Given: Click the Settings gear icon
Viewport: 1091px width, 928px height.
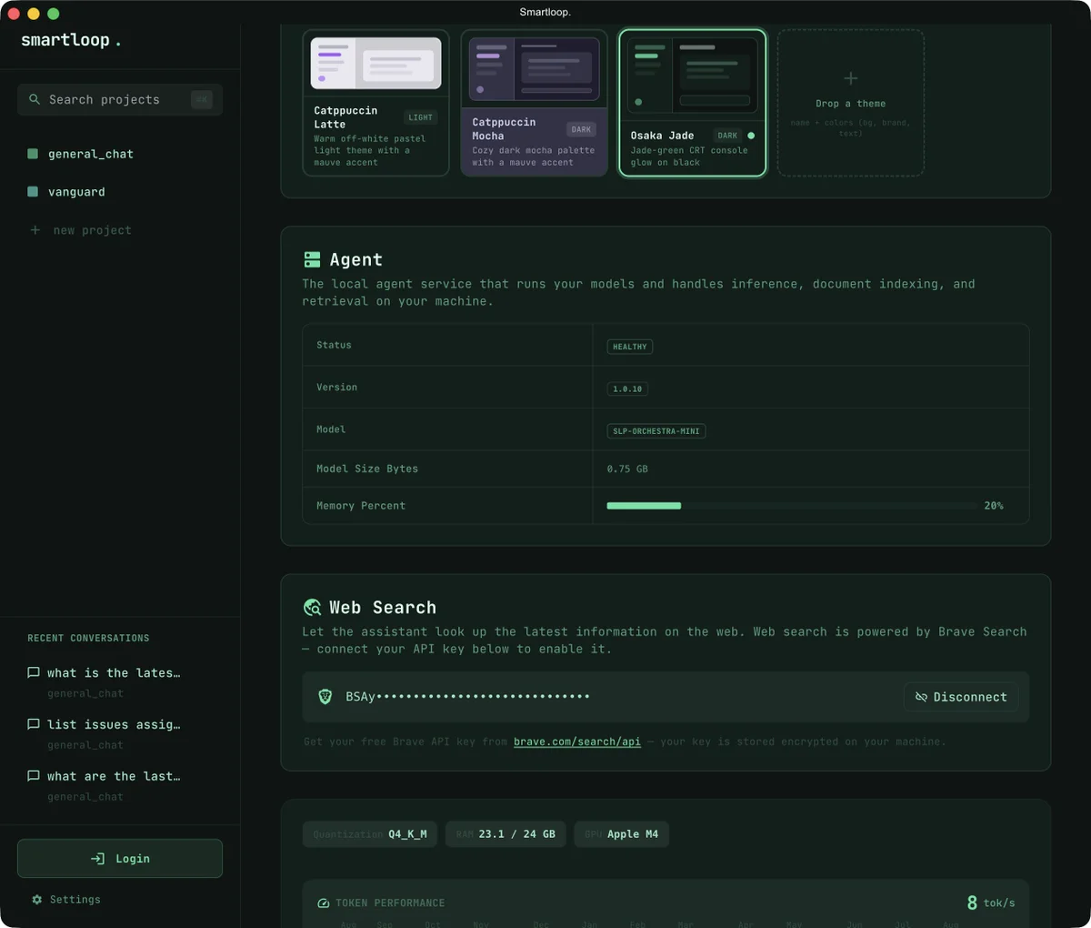Looking at the screenshot, I should [x=37, y=900].
